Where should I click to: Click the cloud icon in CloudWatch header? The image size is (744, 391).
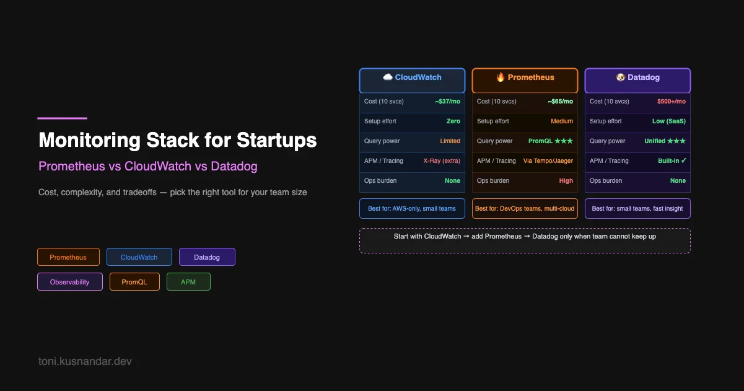pos(388,77)
